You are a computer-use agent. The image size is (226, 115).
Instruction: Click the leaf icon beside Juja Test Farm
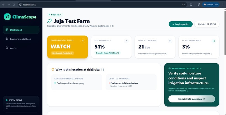tap(49, 21)
